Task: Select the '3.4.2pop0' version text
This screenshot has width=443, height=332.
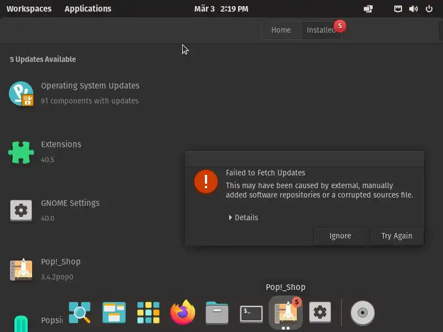Action: click(57, 277)
